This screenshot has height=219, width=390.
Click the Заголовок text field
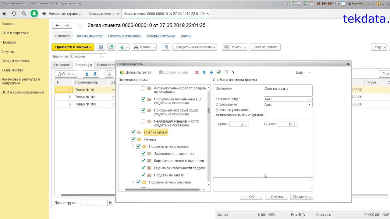[x=288, y=91]
